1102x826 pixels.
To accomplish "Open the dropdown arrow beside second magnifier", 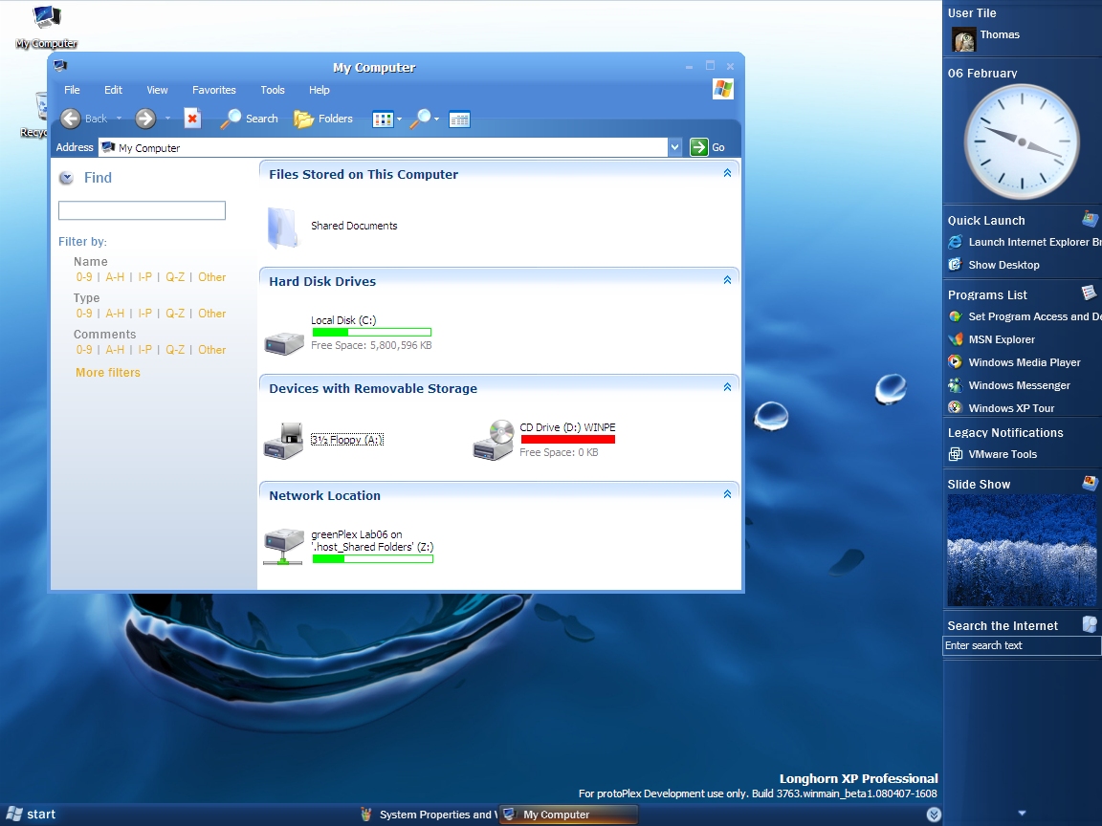I will pos(436,120).
